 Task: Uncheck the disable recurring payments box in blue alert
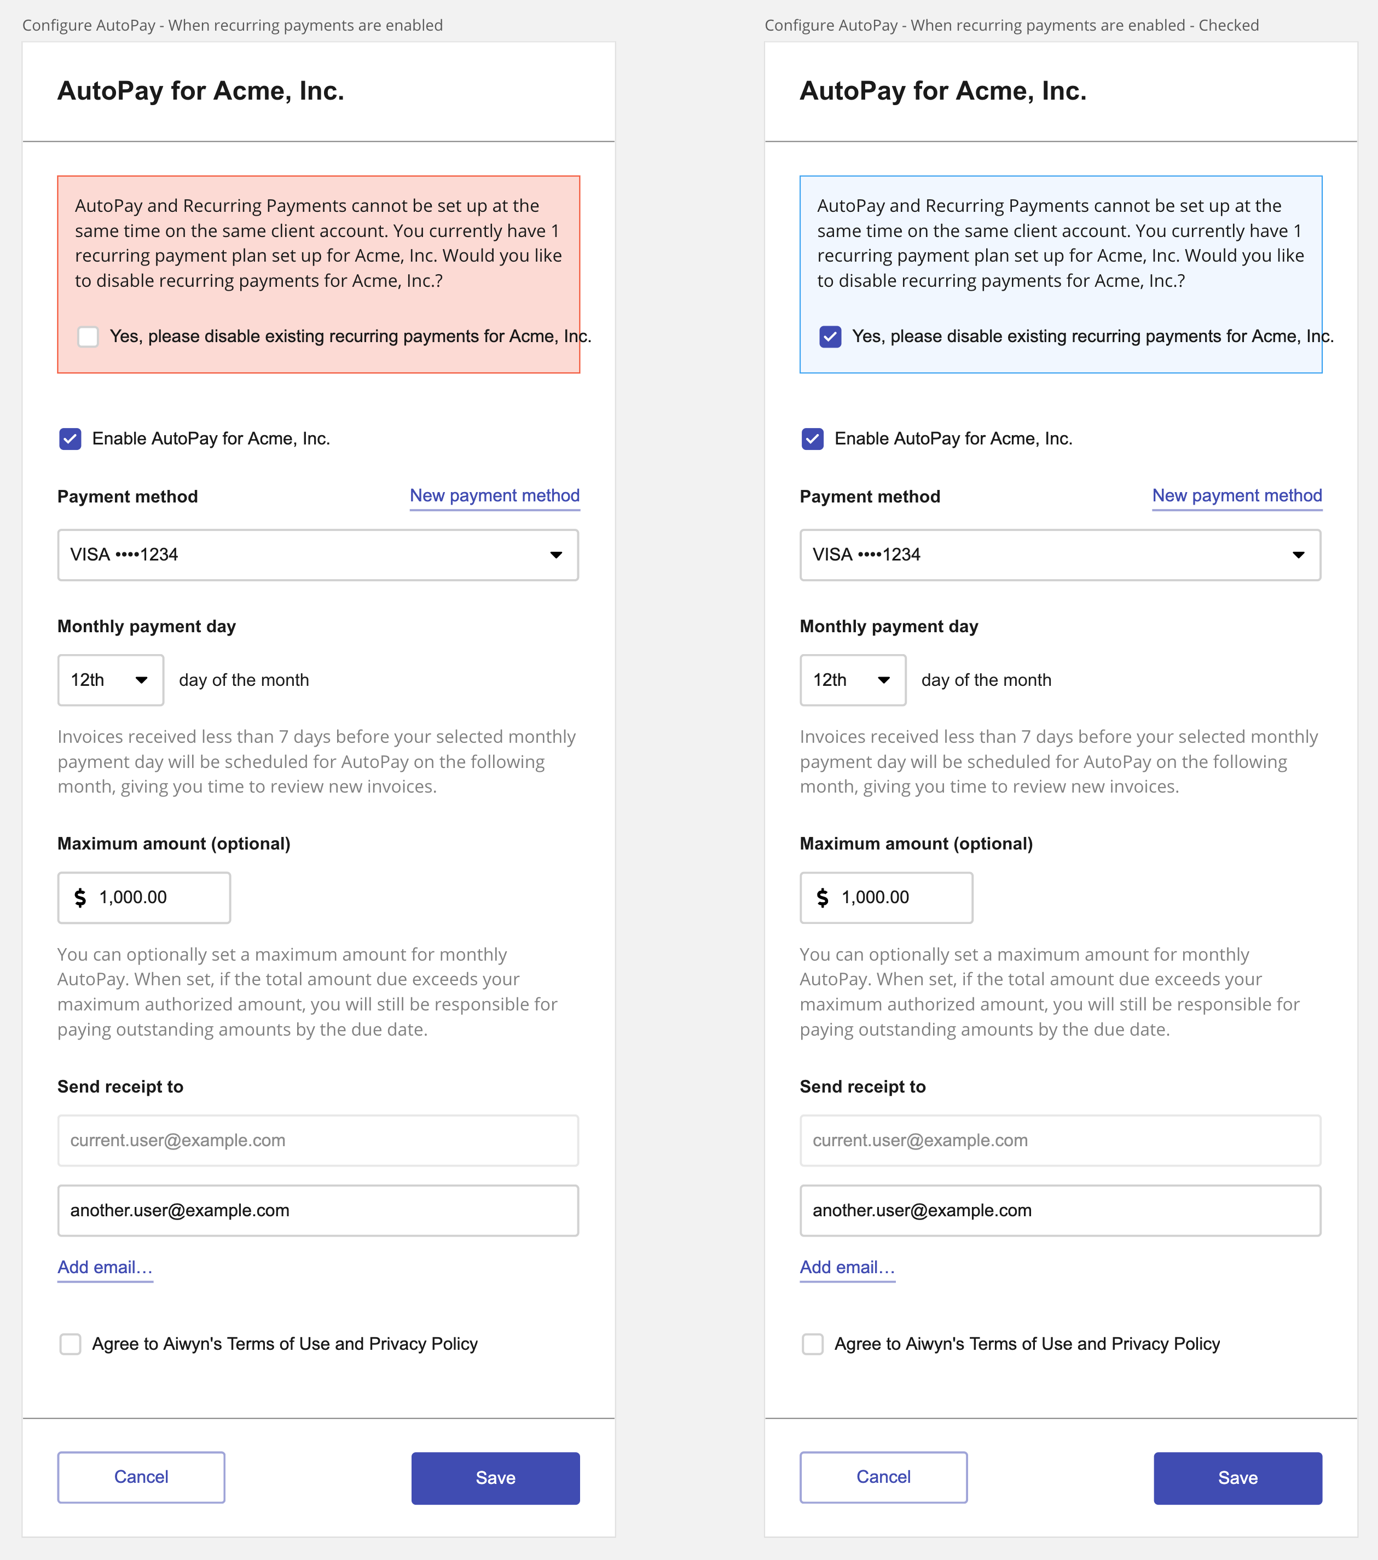830,337
